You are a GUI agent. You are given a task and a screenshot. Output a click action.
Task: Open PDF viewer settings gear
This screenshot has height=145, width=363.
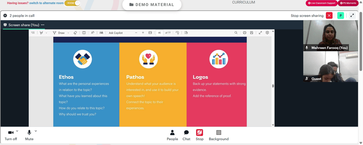267,33
